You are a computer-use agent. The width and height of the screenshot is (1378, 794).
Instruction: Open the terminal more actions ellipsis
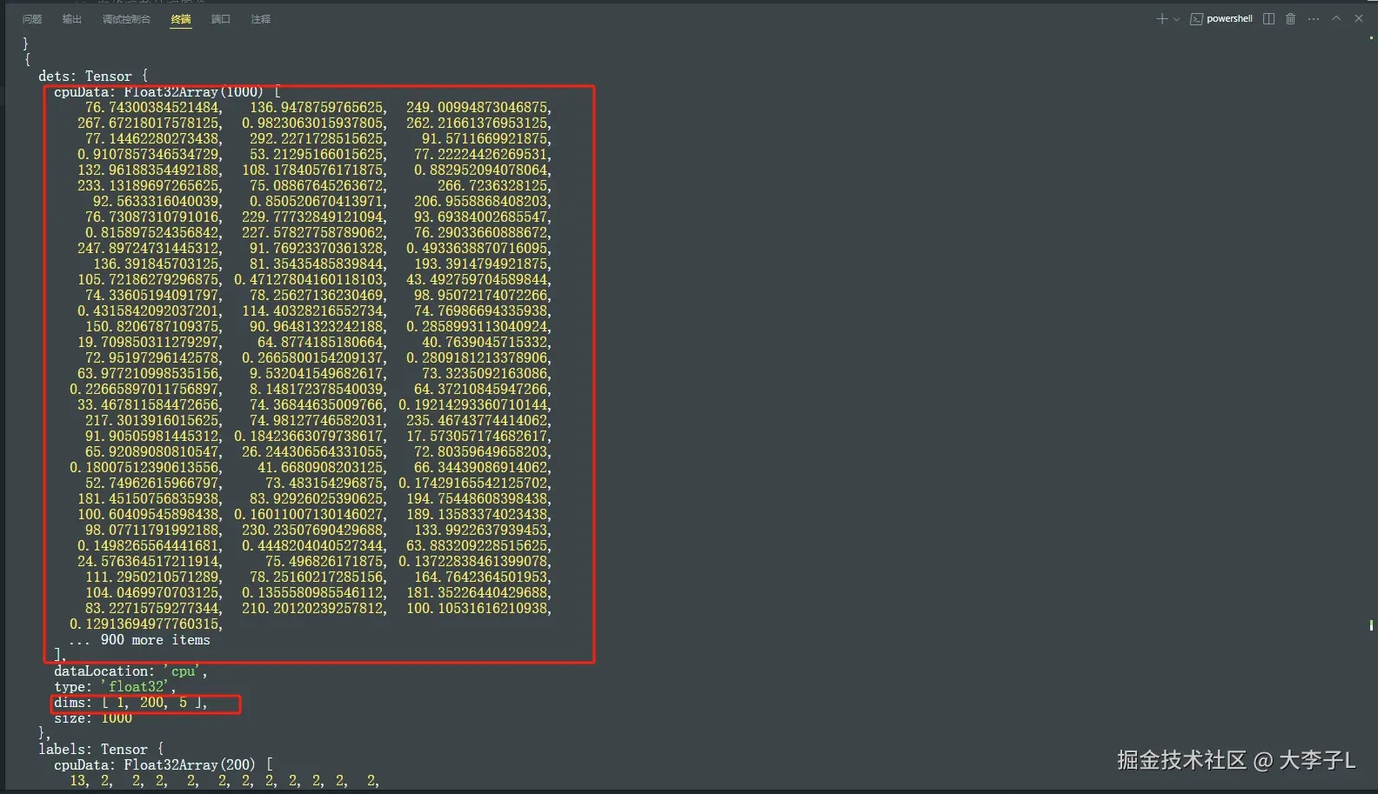[1314, 18]
